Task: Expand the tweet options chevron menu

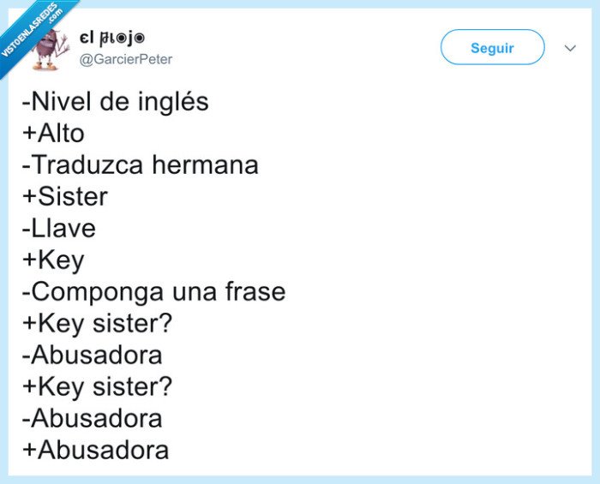Action: [570, 48]
